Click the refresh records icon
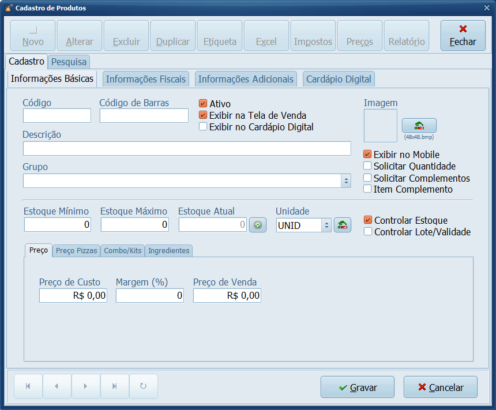The image size is (496, 410). pyautogui.click(x=143, y=386)
